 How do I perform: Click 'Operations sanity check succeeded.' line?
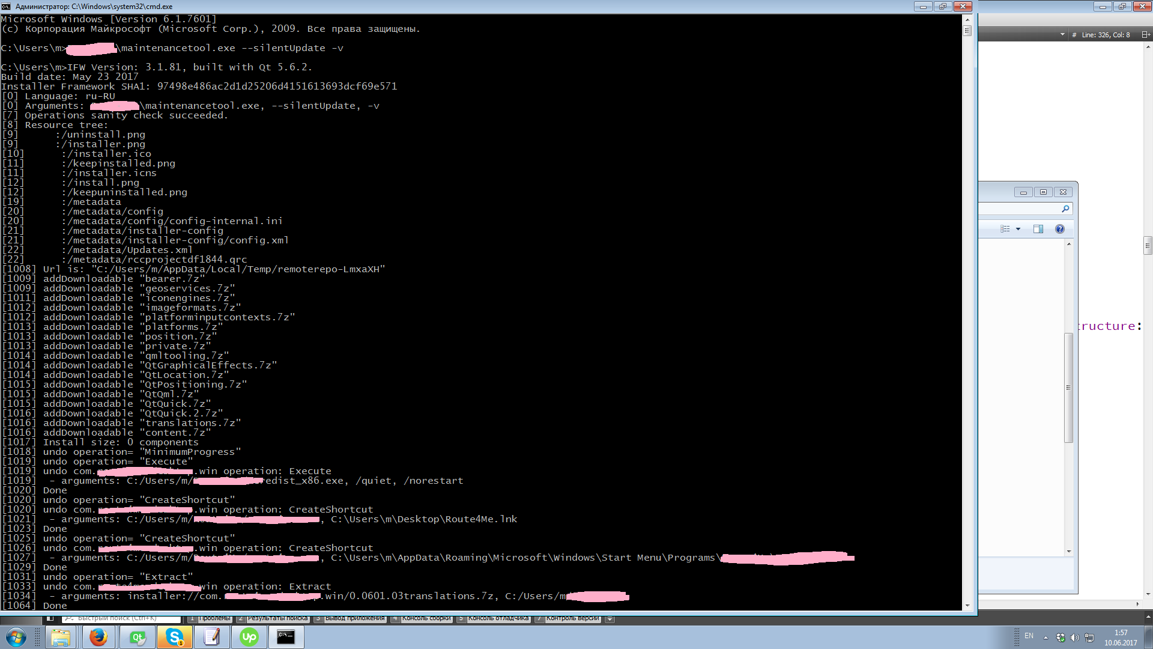pos(115,115)
